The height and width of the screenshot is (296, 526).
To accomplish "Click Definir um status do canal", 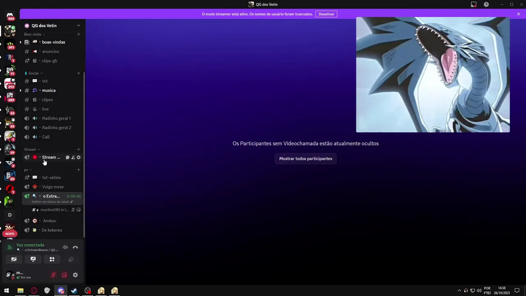I will tap(50, 202).
